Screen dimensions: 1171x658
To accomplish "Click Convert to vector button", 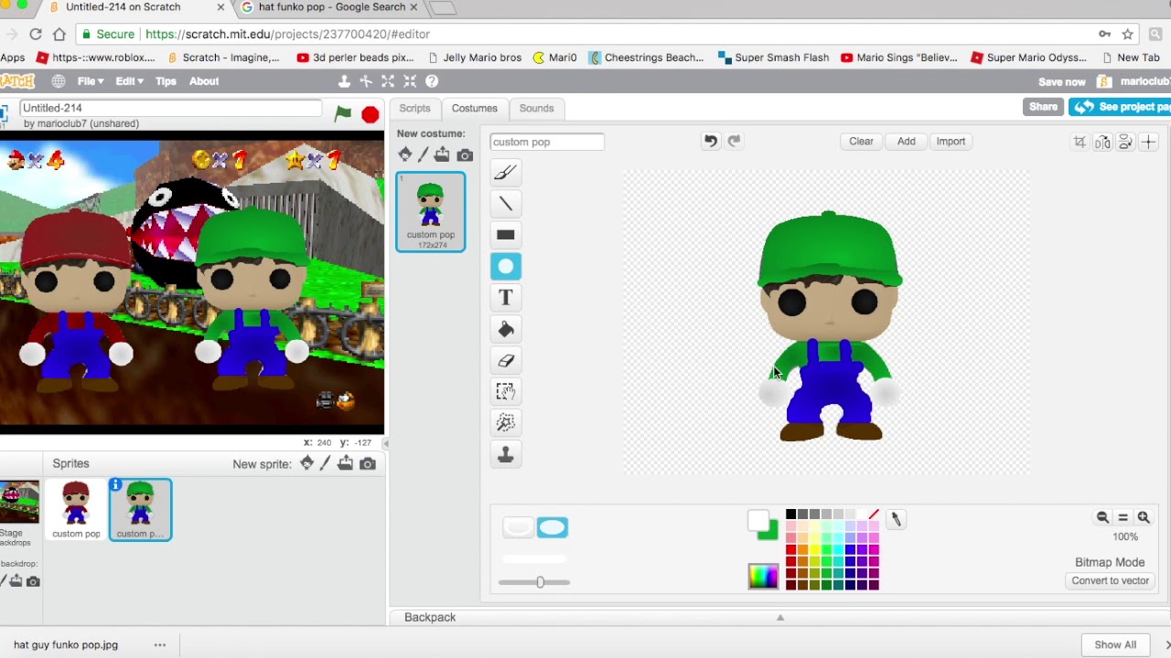I will pyautogui.click(x=1111, y=581).
